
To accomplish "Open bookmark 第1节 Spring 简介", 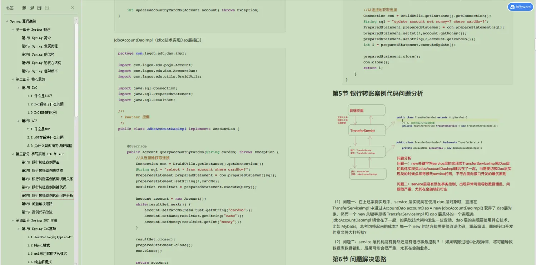I will (x=36, y=38).
